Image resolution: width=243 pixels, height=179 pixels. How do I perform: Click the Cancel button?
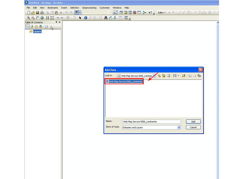[193, 127]
